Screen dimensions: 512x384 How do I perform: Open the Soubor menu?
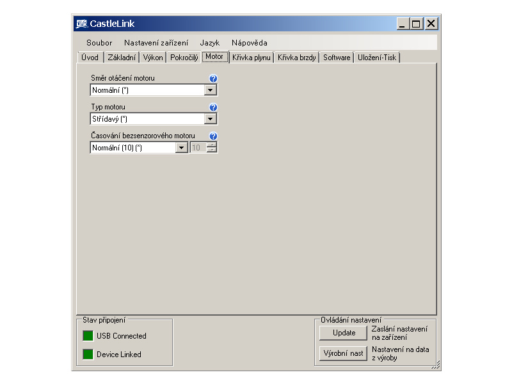[x=99, y=43]
